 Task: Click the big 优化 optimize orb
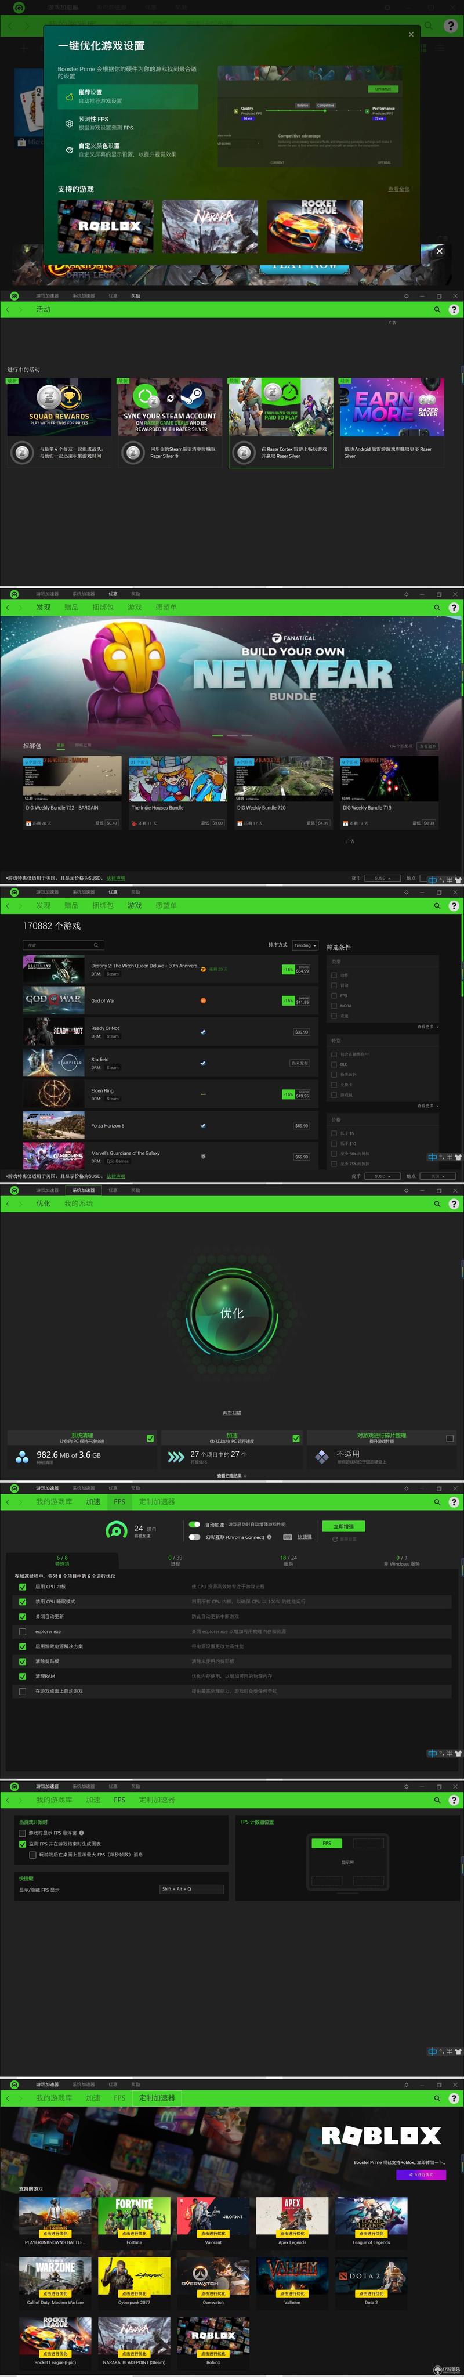click(231, 1314)
